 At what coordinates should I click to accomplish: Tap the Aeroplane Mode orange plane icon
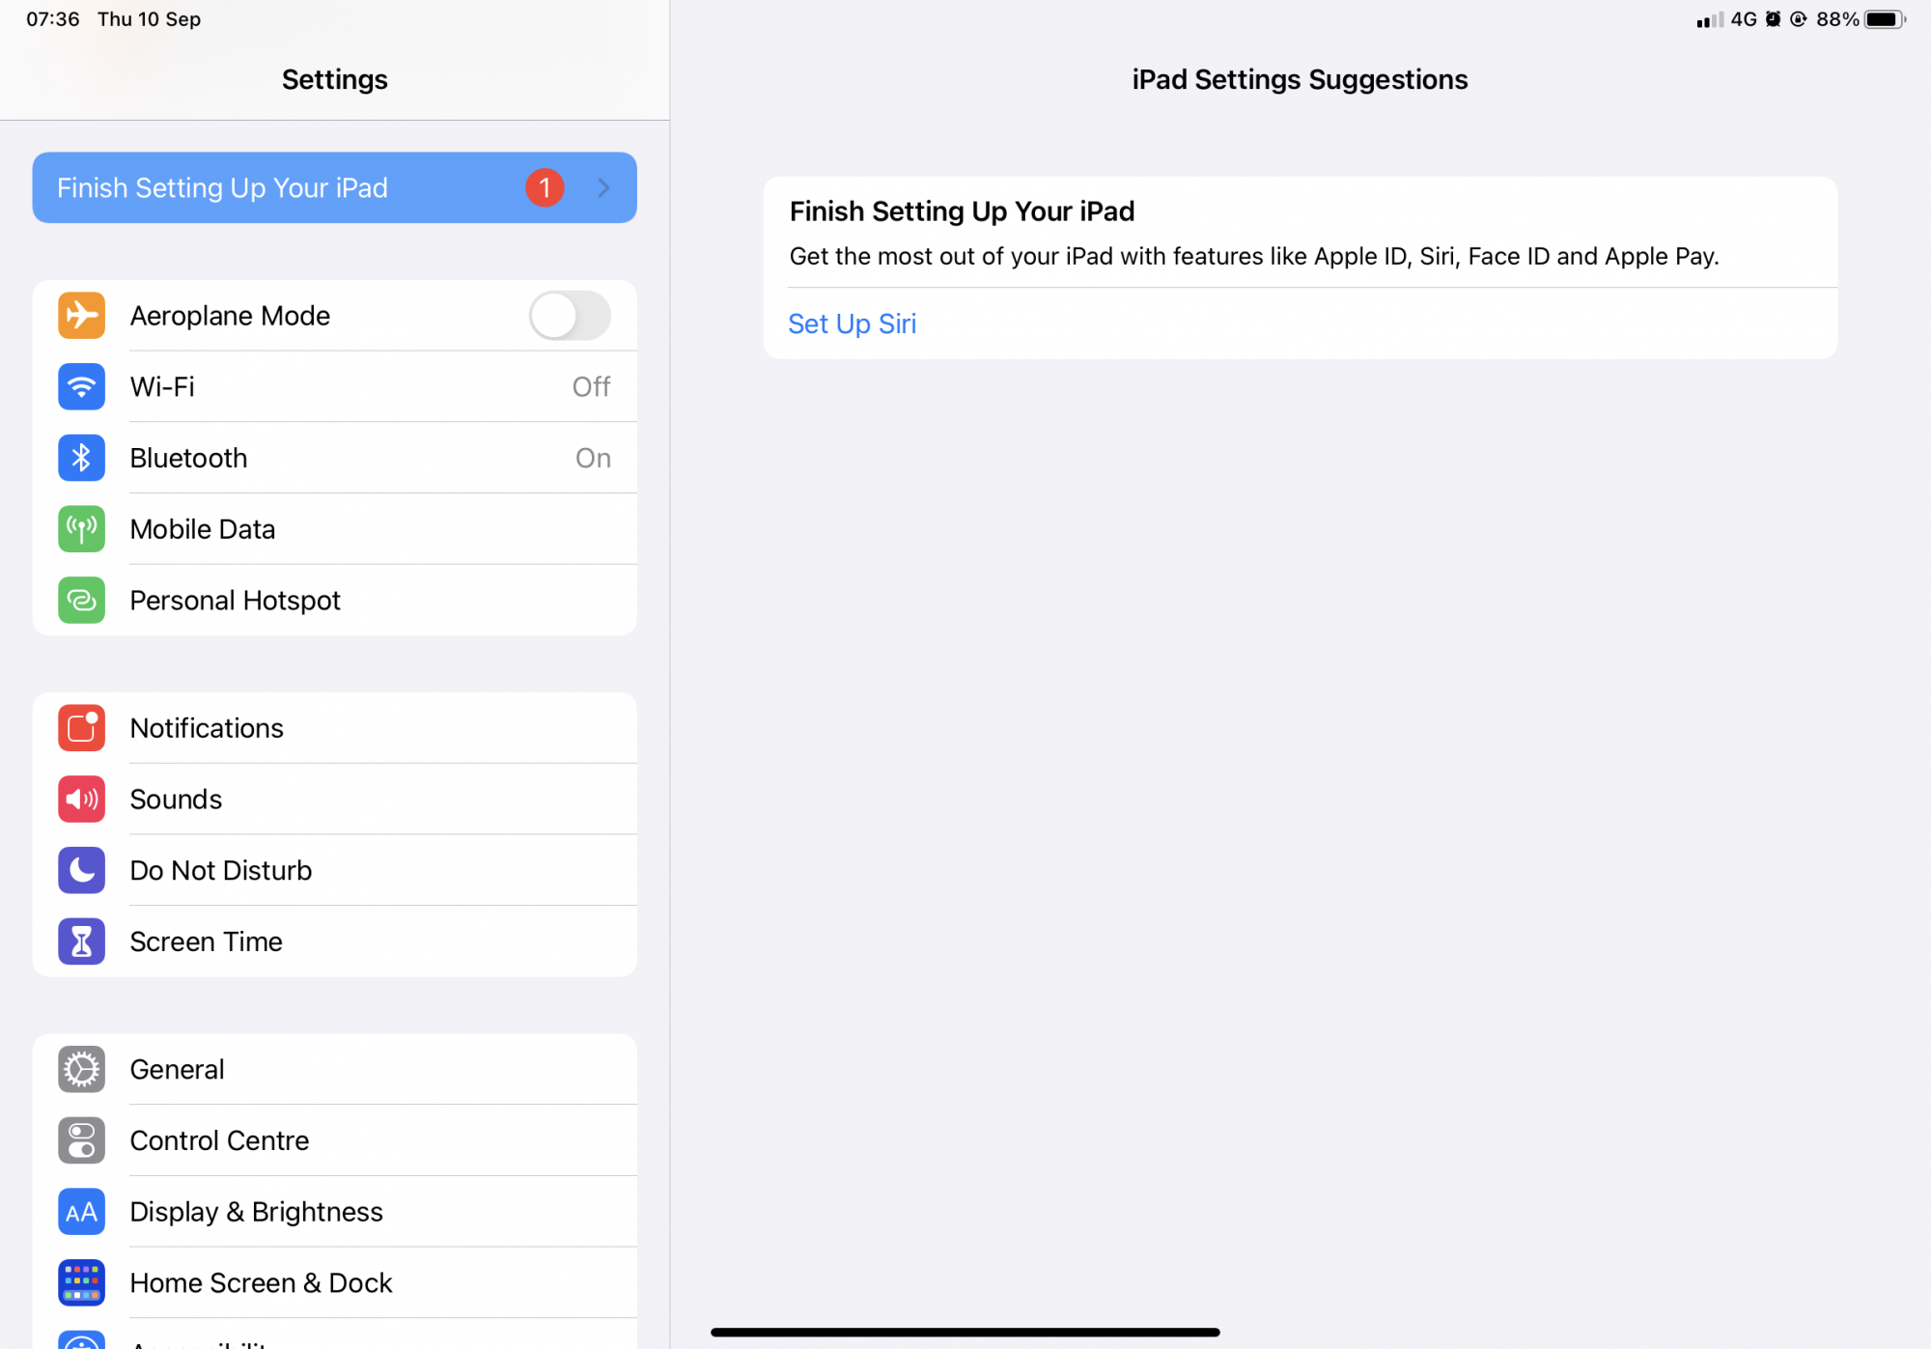[81, 316]
